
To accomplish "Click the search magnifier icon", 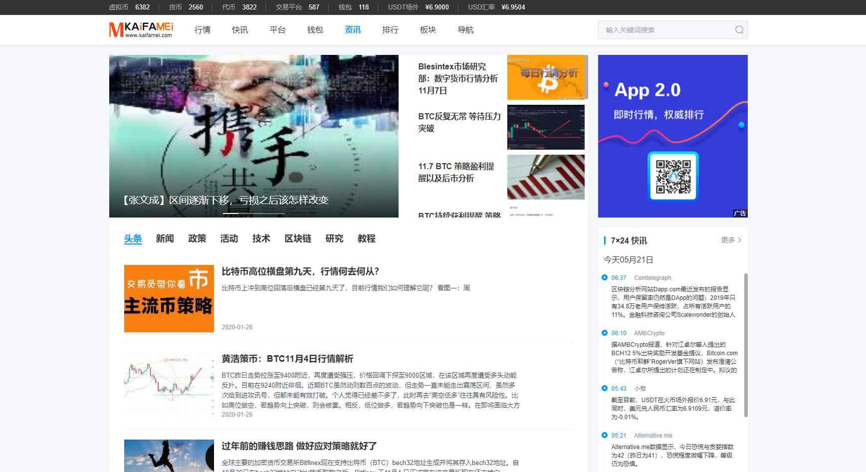I will click(739, 30).
